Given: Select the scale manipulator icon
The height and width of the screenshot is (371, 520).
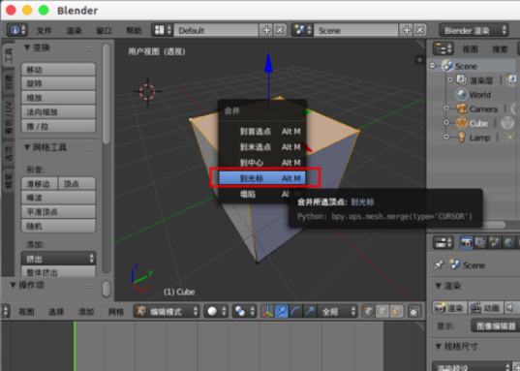Looking at the screenshot, I should click(309, 311).
